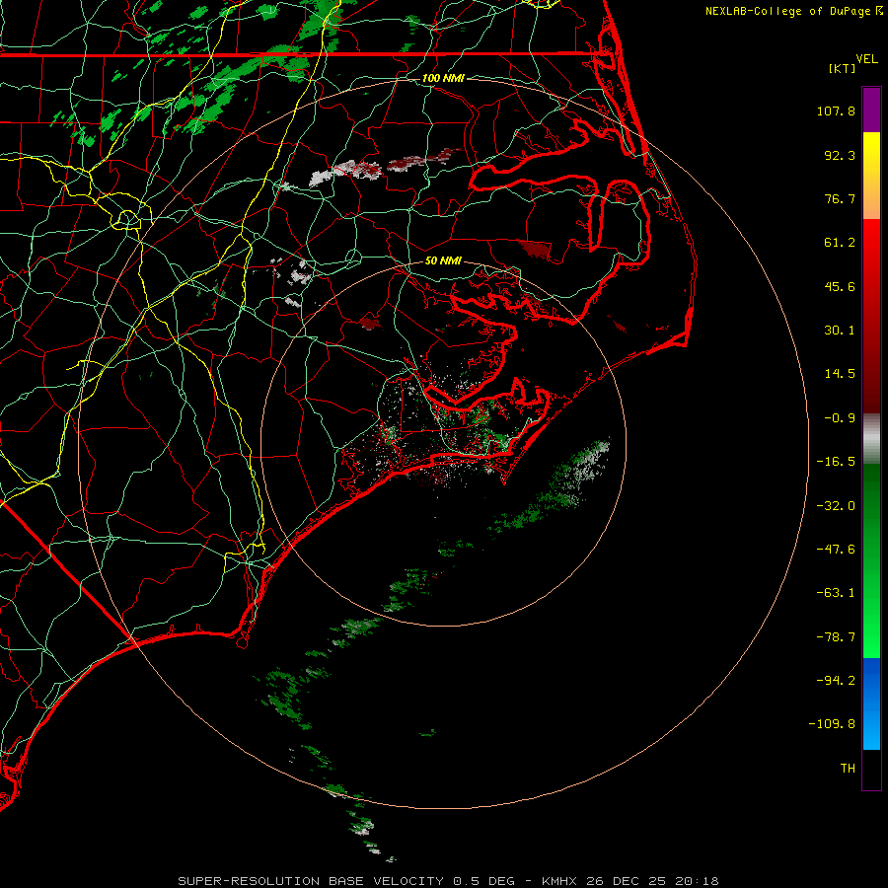
Task: Select the -109.8 velocity scale value
Action: pyautogui.click(x=832, y=724)
